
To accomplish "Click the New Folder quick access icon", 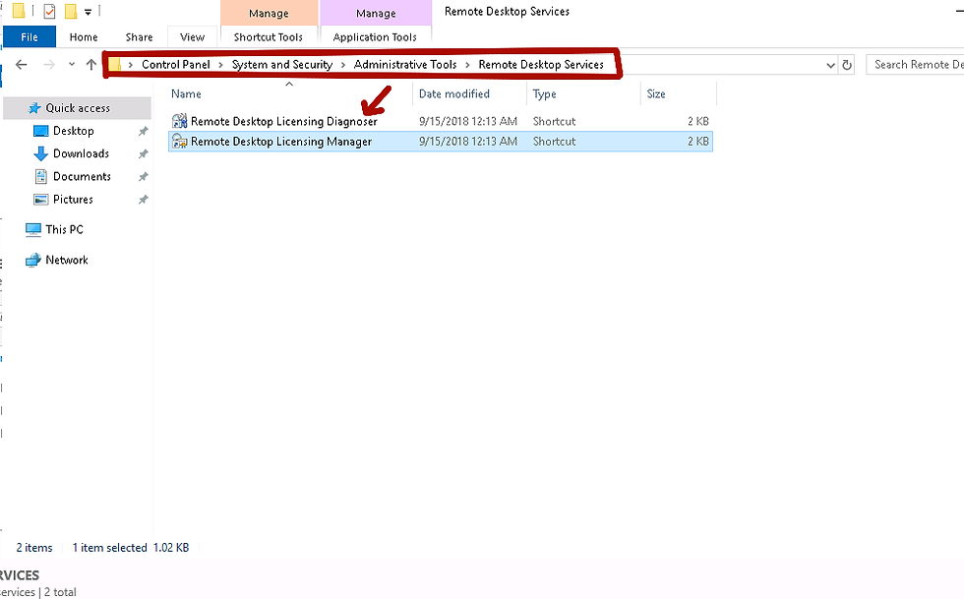I will 71,11.
